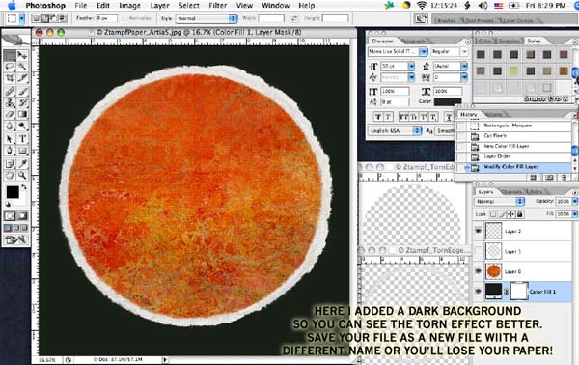
Task: Toggle Lock position in Layers panel
Action: [x=511, y=214]
